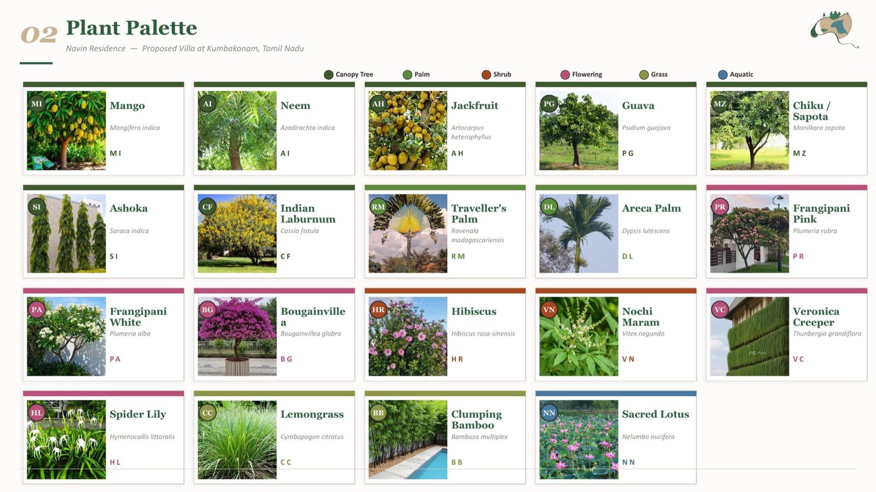Viewport: 876px width, 492px height.
Task: Click the Mangifera indica botanical name
Action: tap(135, 128)
